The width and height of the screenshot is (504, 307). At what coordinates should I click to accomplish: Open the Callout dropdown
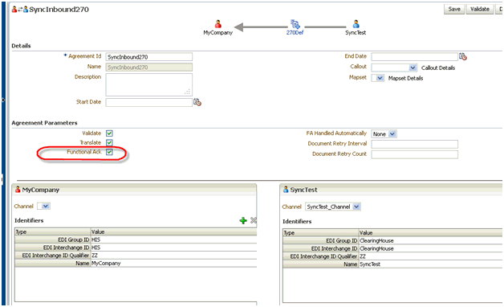tap(394, 68)
